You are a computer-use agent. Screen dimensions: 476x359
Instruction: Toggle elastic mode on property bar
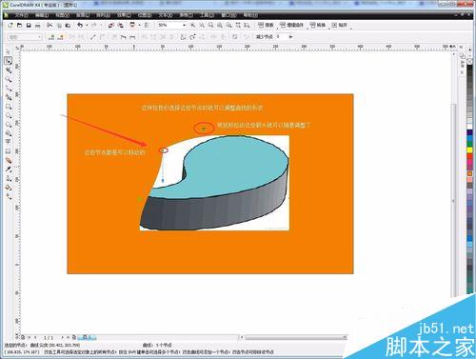[x=235, y=37]
